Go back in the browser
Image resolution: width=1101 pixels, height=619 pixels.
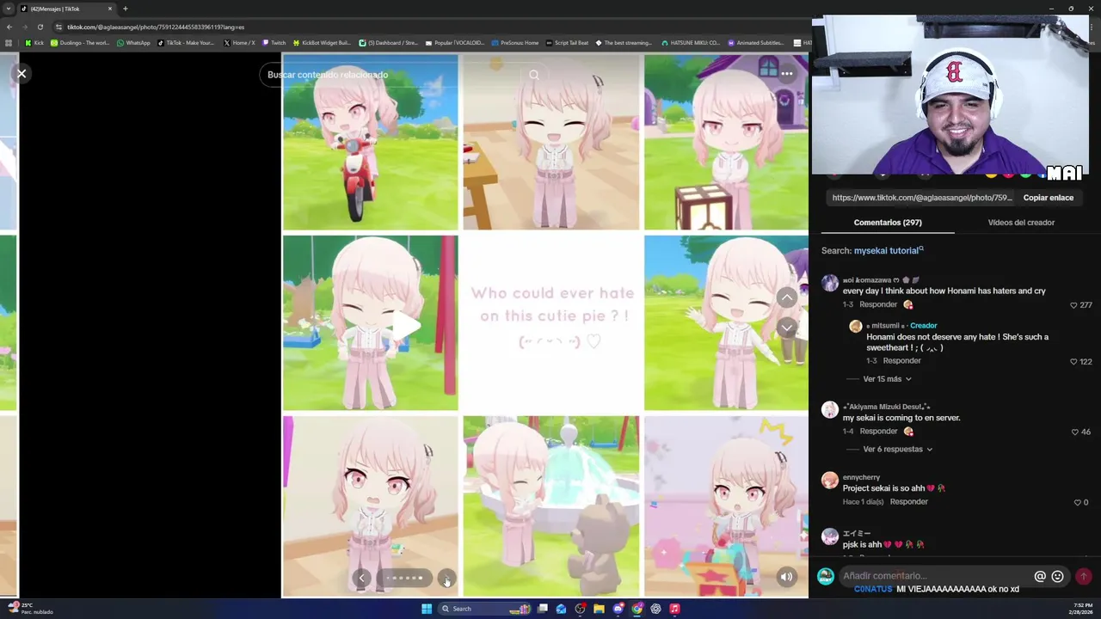coord(9,27)
